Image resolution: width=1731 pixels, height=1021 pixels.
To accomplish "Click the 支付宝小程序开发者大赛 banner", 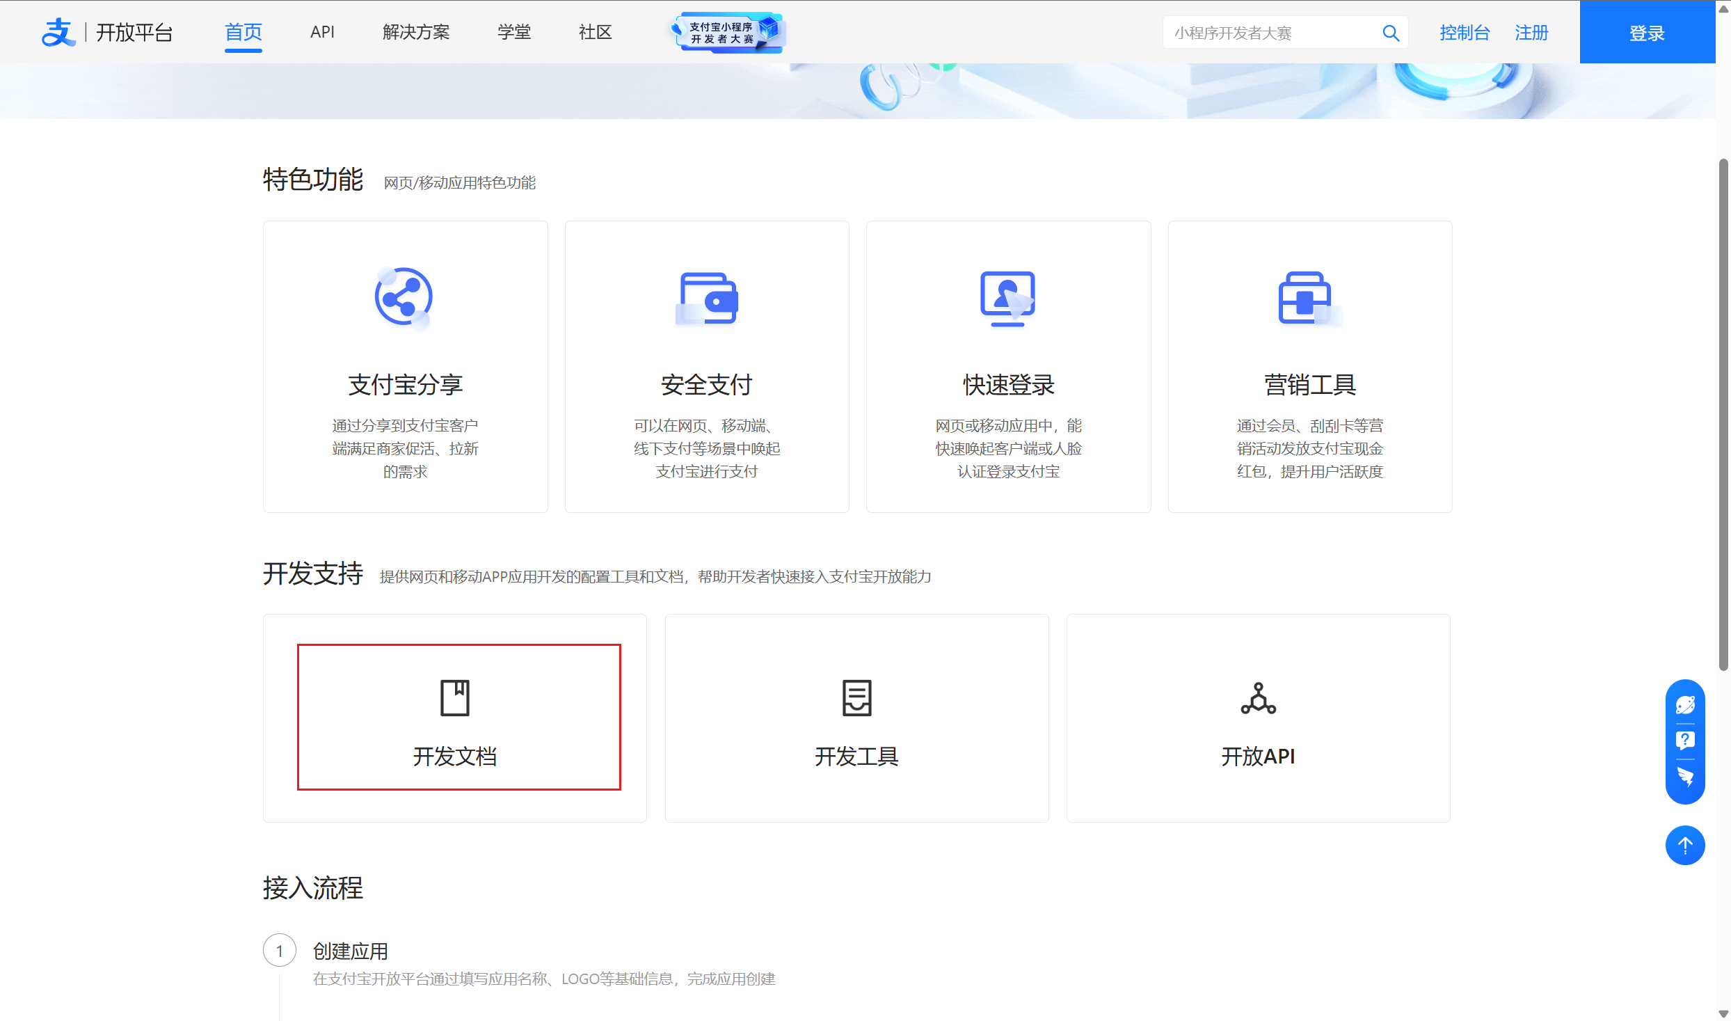I will tap(726, 32).
